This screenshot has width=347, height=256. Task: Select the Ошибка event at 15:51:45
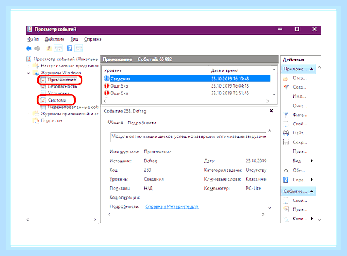pos(187,93)
